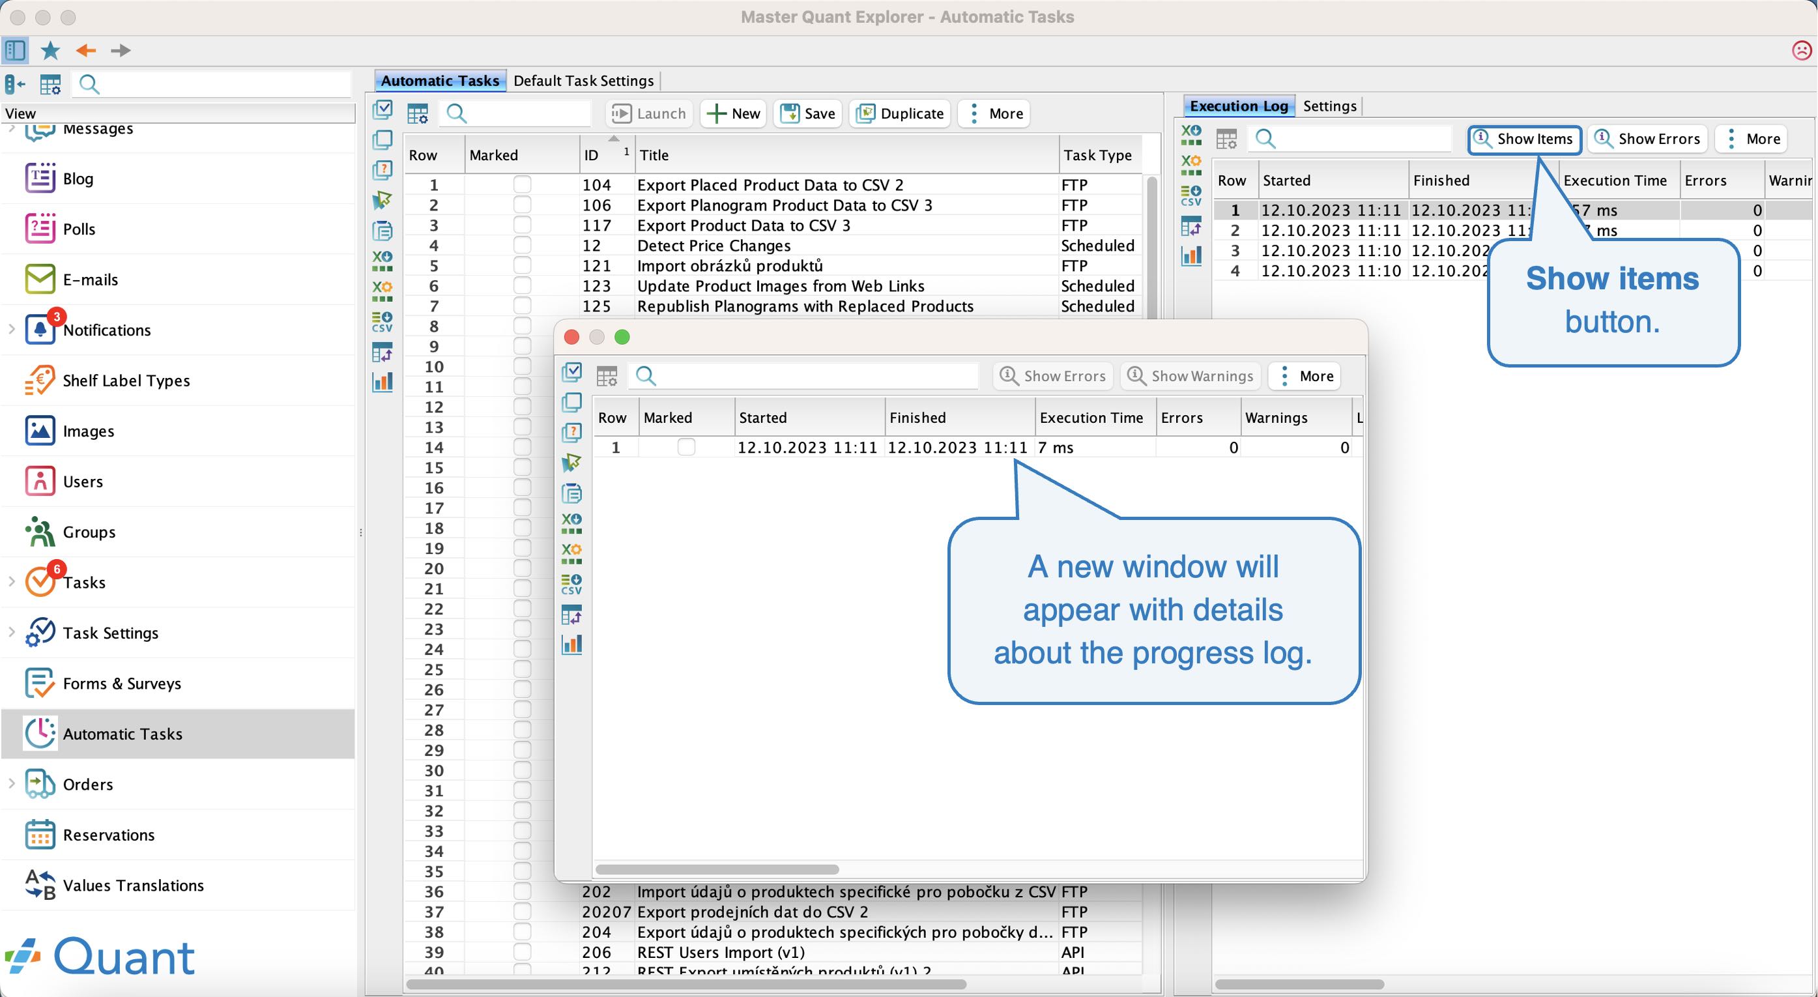
Task: Expand the Messages tree node
Action: tap(12, 128)
